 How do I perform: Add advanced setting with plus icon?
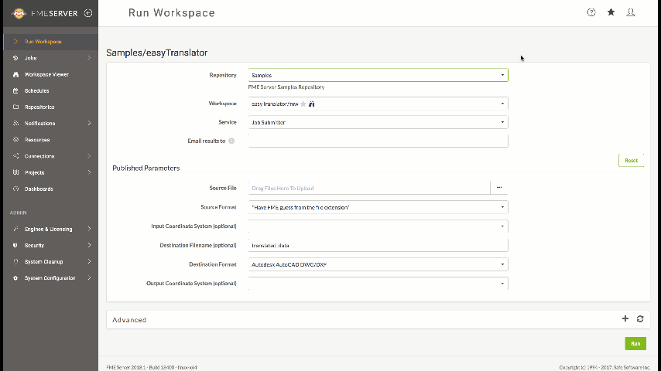click(x=625, y=318)
